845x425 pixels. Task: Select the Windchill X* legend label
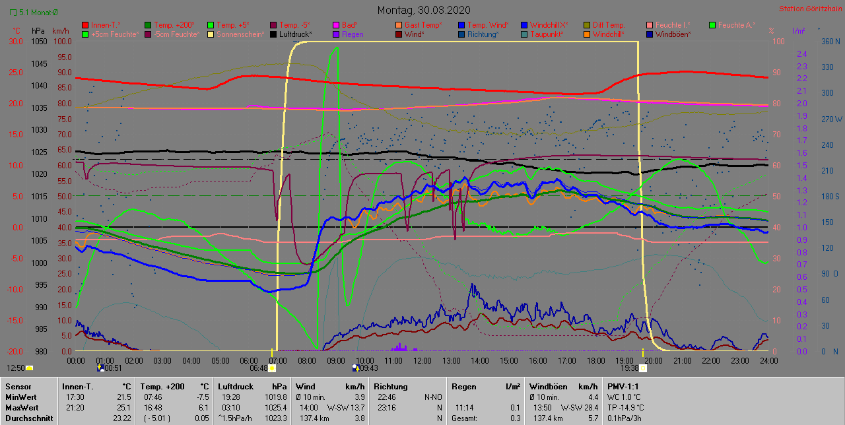point(549,25)
